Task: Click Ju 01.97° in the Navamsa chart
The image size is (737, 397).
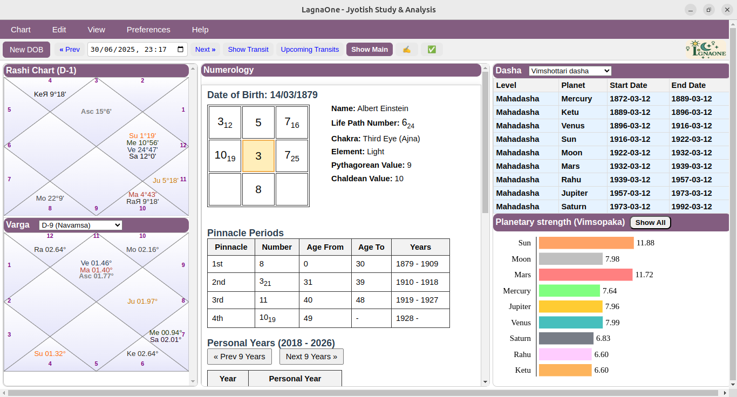Action: (x=142, y=302)
